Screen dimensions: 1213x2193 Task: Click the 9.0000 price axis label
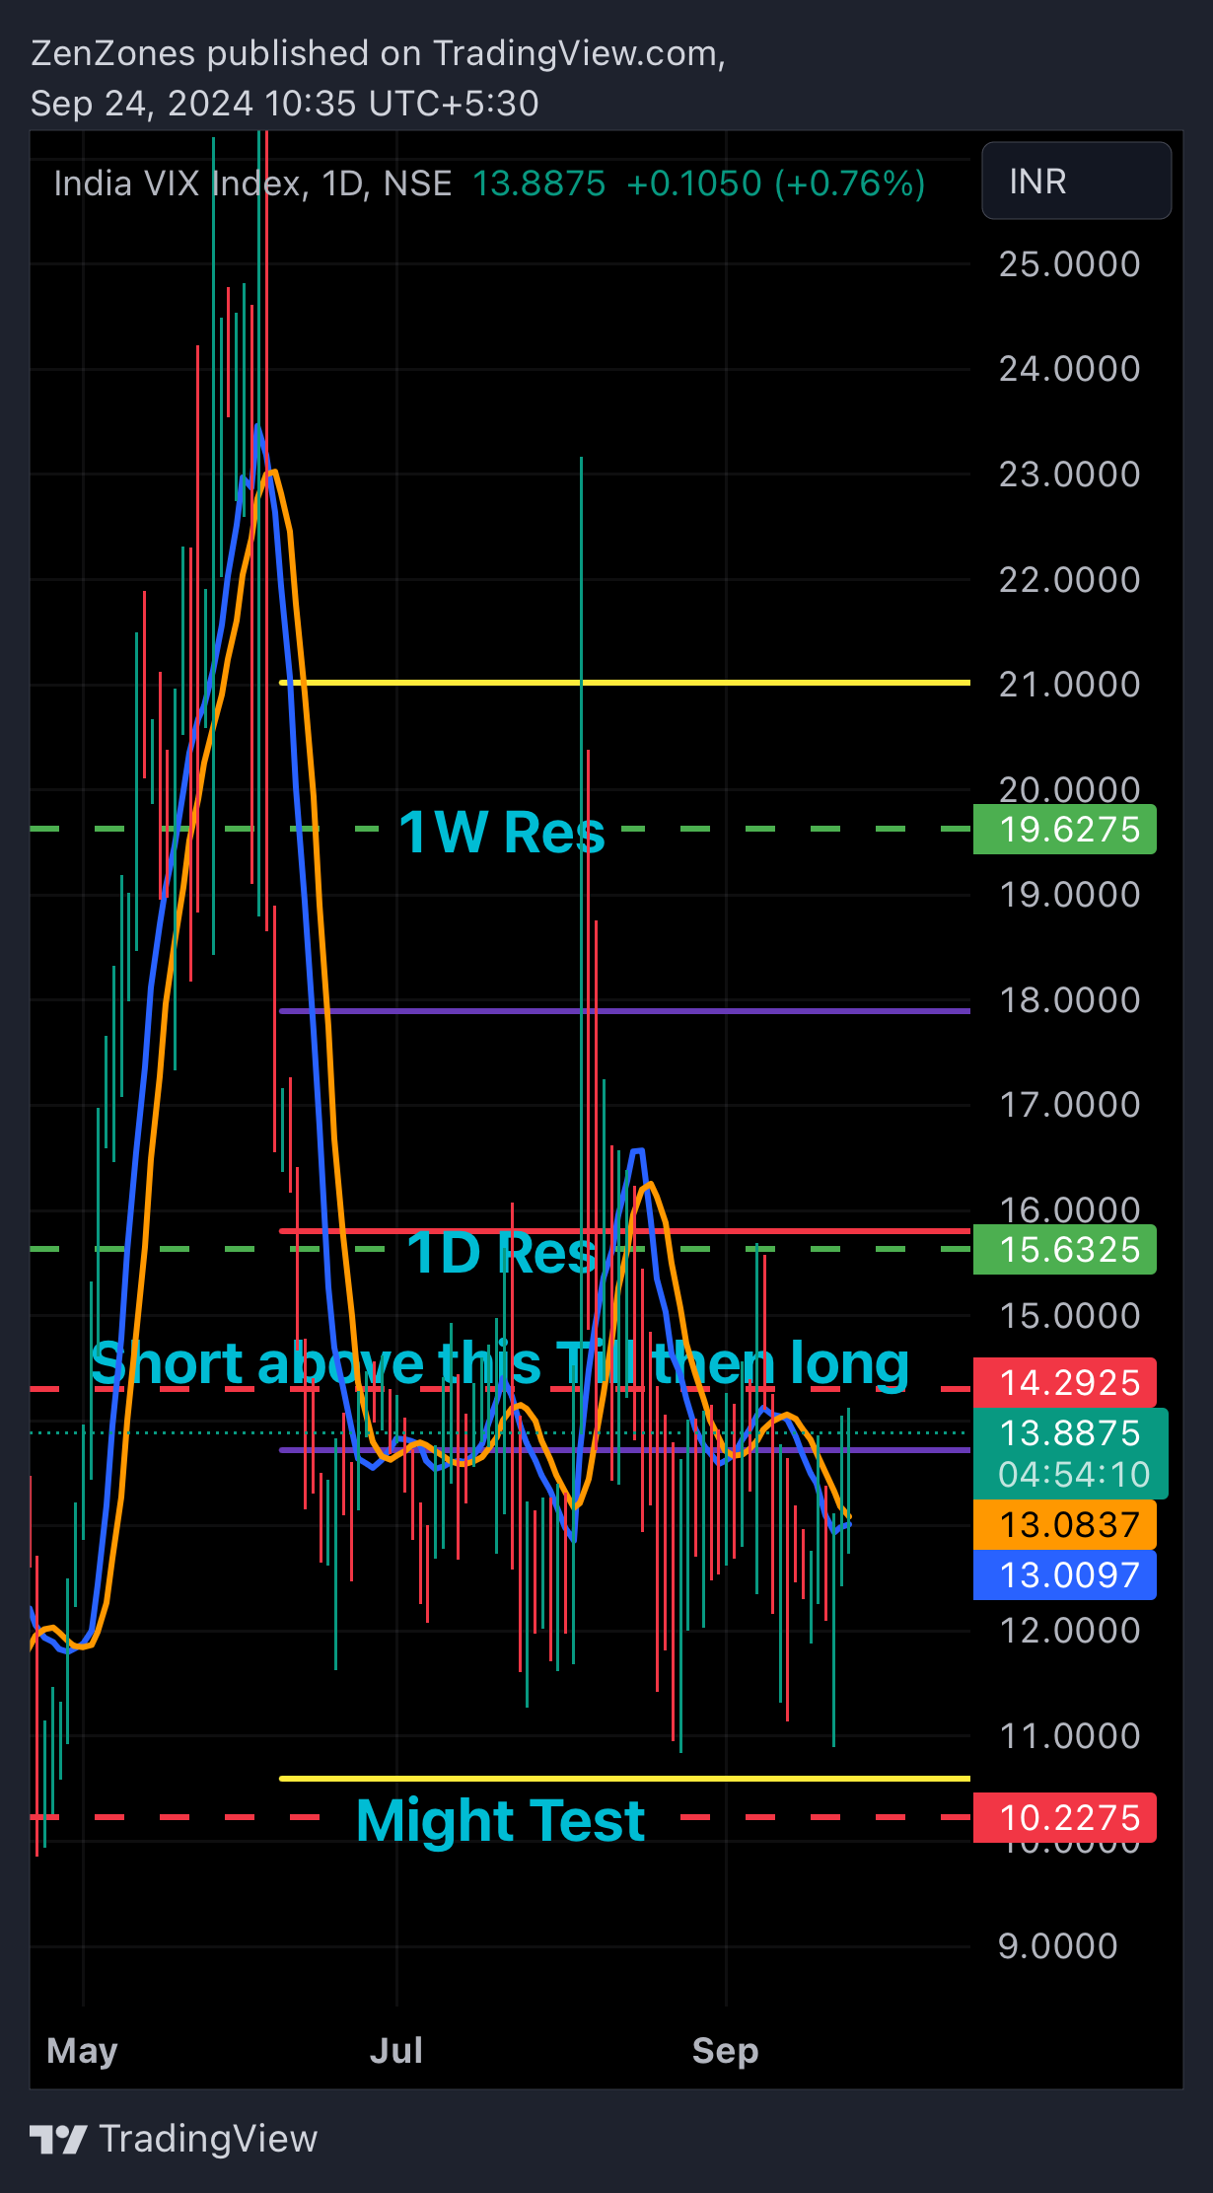(1058, 1946)
